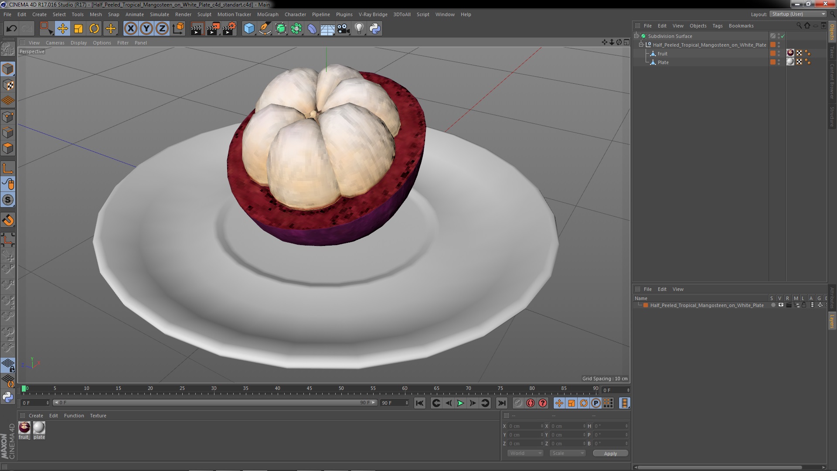Image resolution: width=837 pixels, height=471 pixels.
Task: Toggle X axis lock
Action: tap(130, 29)
